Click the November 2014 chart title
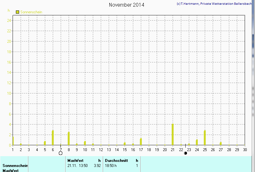255x172 pixels. point(126,5)
